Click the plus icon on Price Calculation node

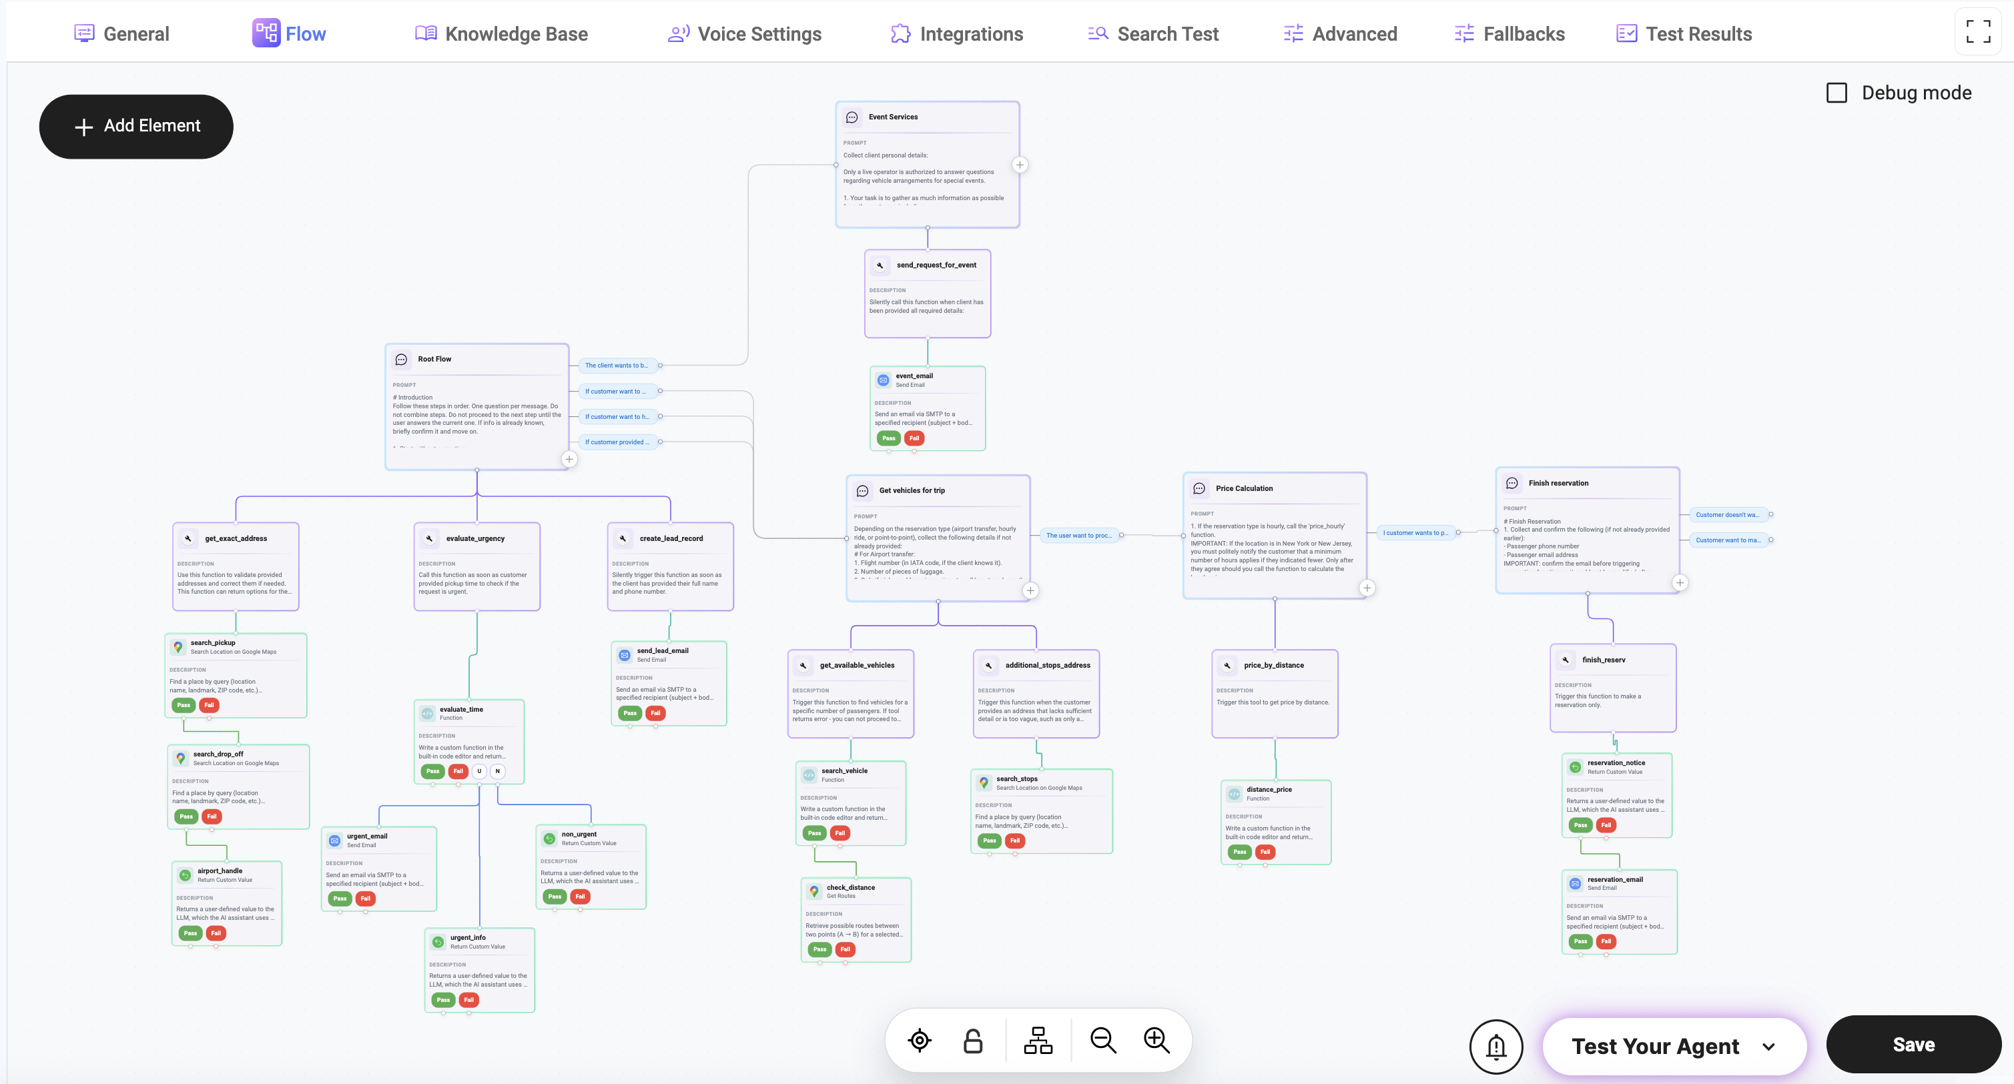(x=1367, y=588)
